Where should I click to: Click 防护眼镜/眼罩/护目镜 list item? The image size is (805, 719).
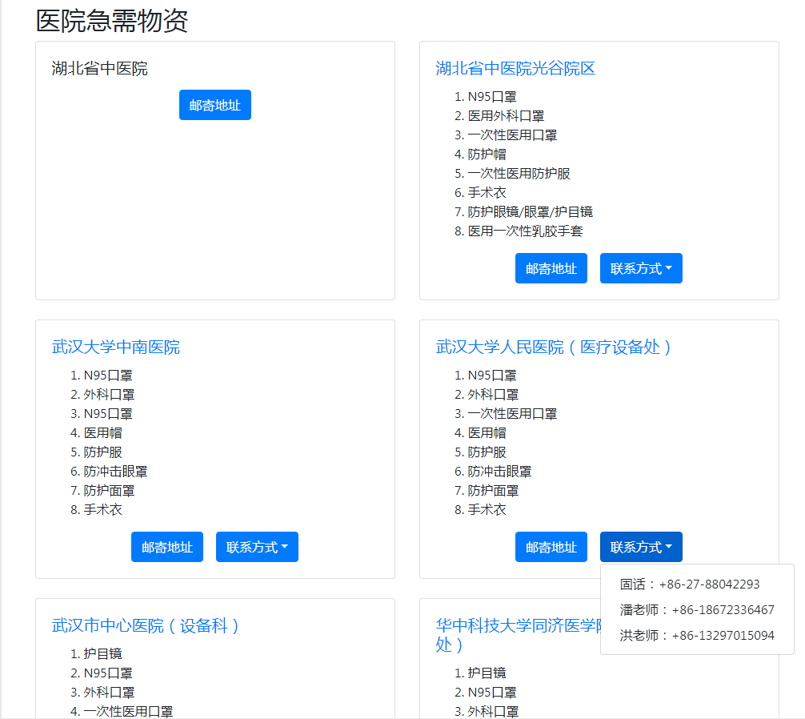coord(530,211)
